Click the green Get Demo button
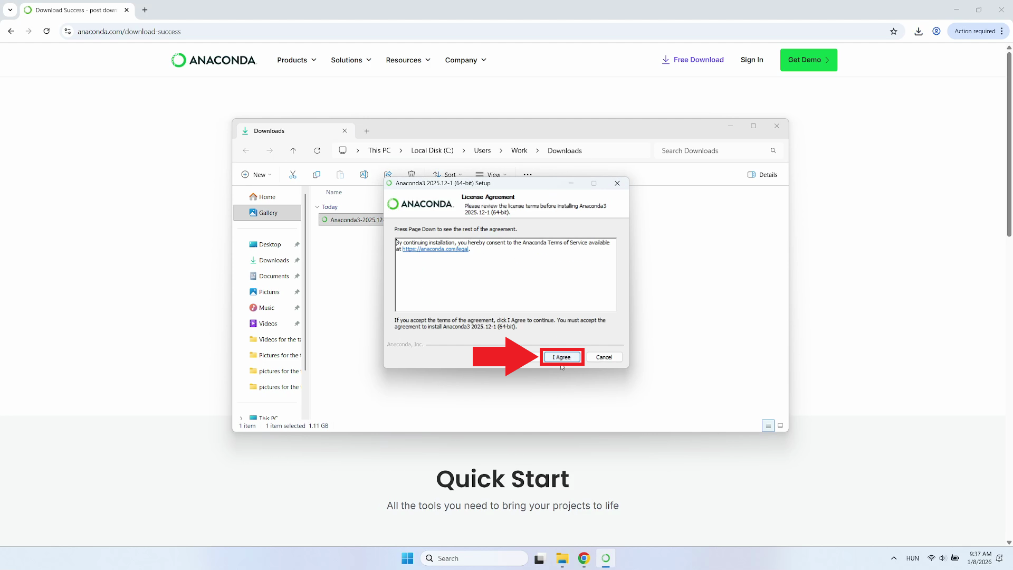 coord(808,60)
